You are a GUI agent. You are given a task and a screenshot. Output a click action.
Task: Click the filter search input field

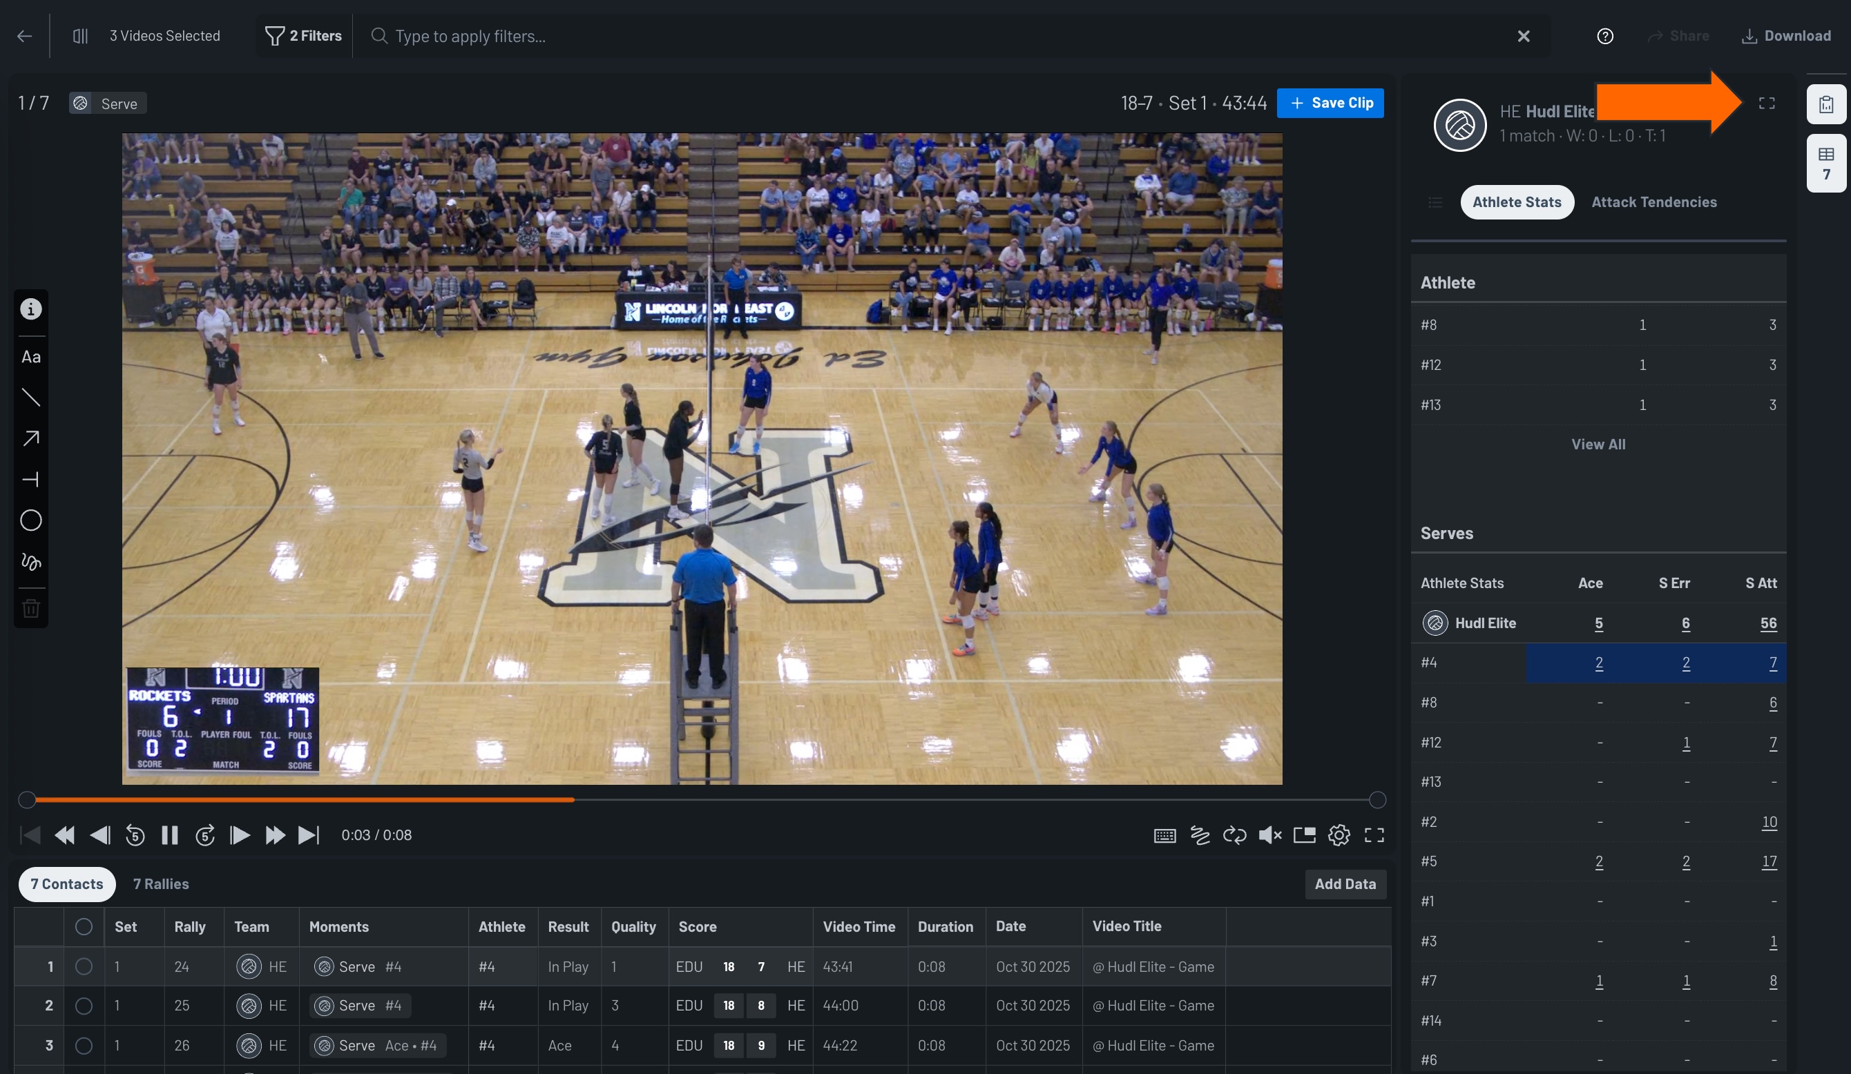pyautogui.click(x=940, y=36)
